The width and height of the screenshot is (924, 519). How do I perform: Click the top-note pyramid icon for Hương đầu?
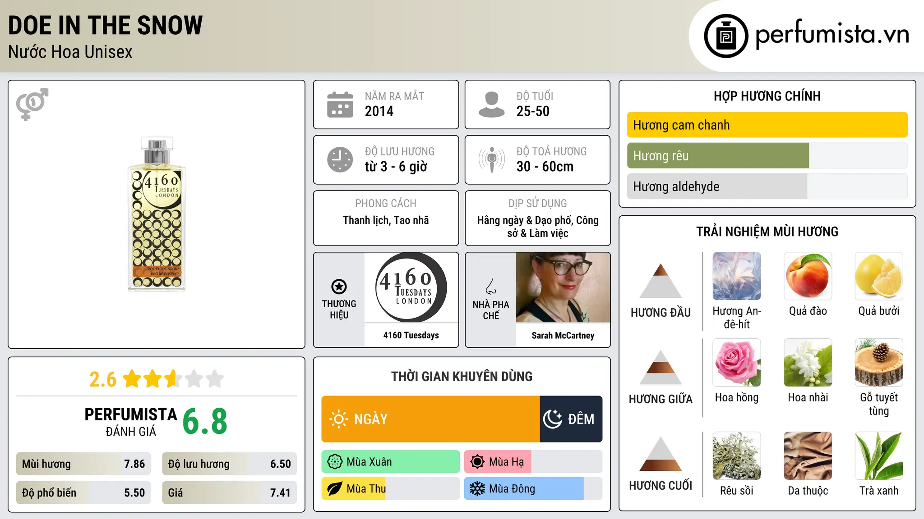(661, 281)
